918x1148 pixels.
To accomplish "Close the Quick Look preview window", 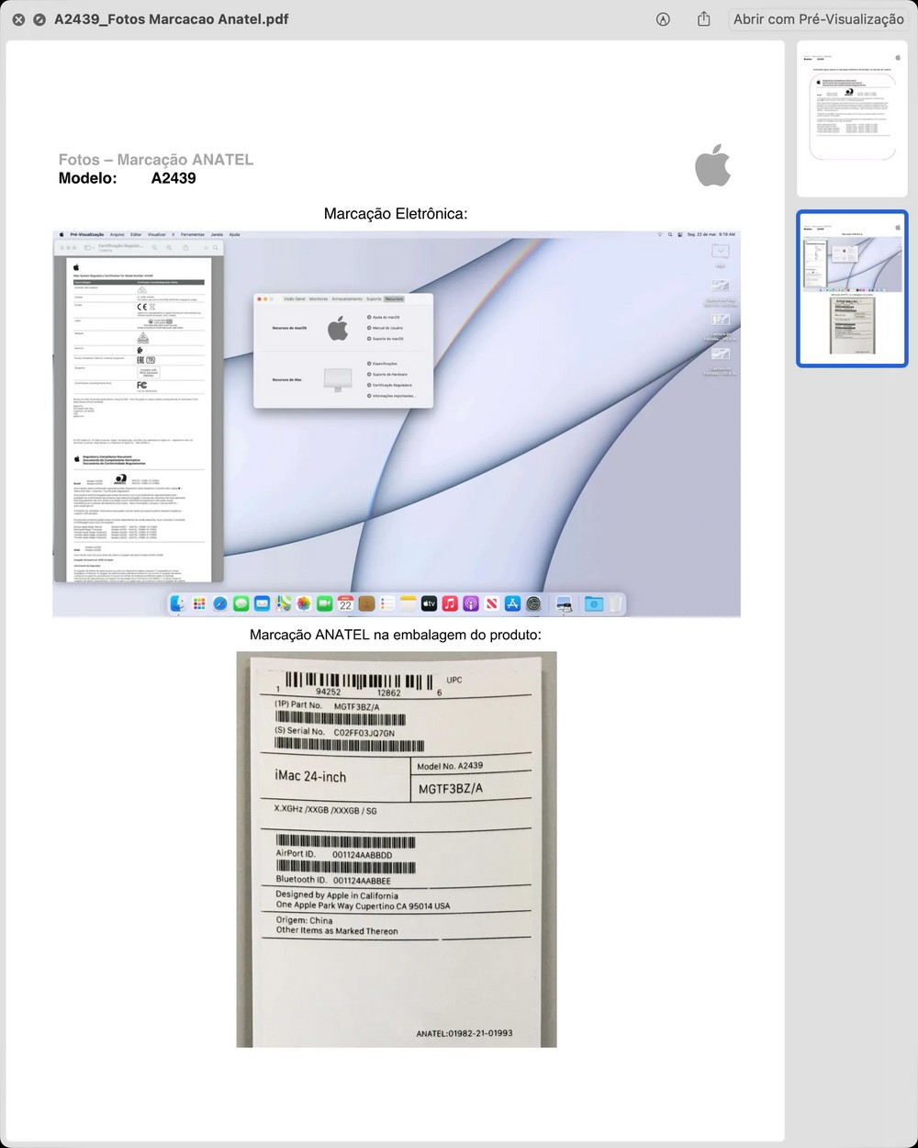I will pos(17,19).
